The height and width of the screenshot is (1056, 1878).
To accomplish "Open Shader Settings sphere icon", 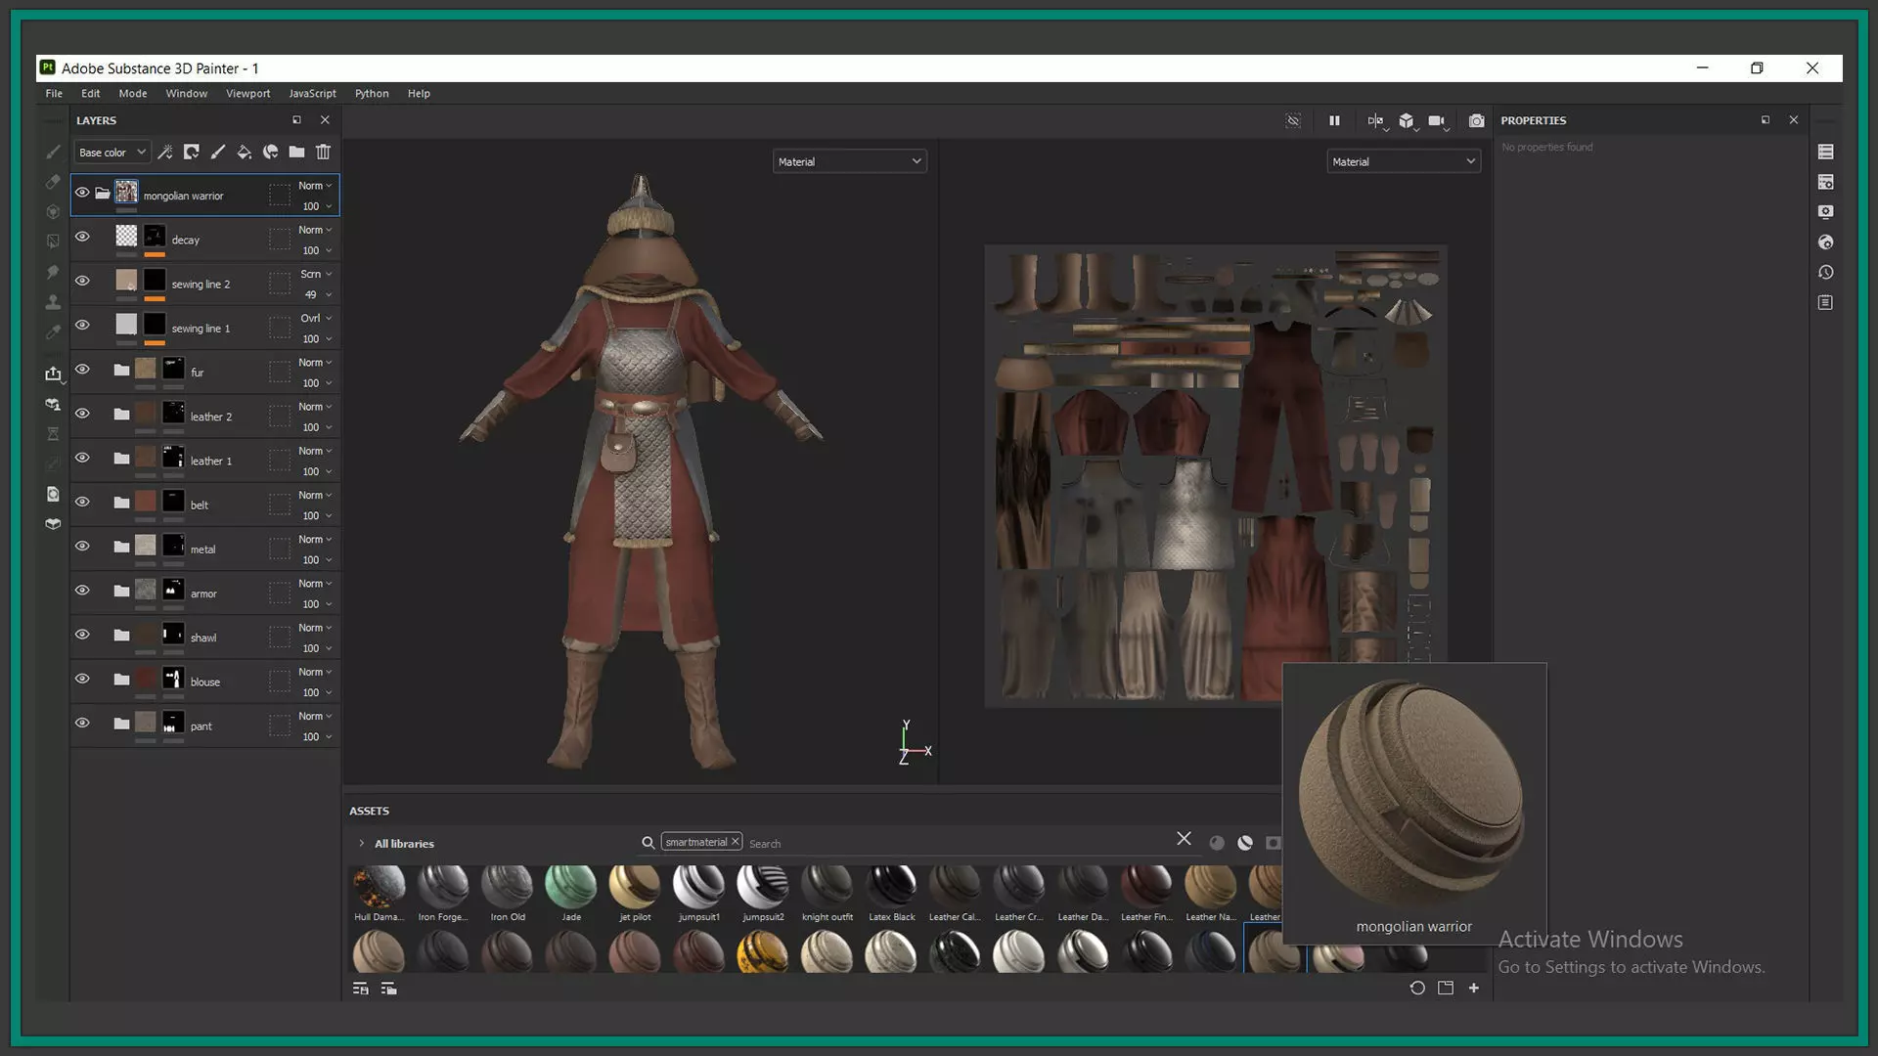I will click(x=1825, y=242).
